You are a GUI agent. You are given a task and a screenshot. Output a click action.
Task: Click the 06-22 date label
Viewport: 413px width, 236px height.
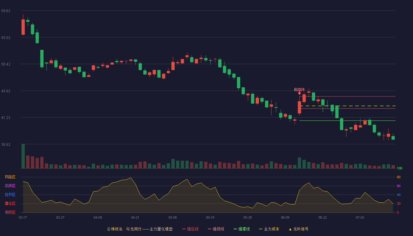[322, 217]
